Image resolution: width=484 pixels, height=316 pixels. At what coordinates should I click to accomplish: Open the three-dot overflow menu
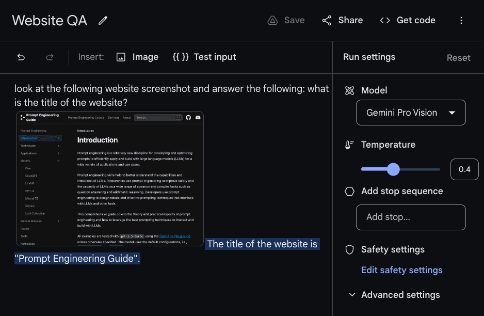461,20
